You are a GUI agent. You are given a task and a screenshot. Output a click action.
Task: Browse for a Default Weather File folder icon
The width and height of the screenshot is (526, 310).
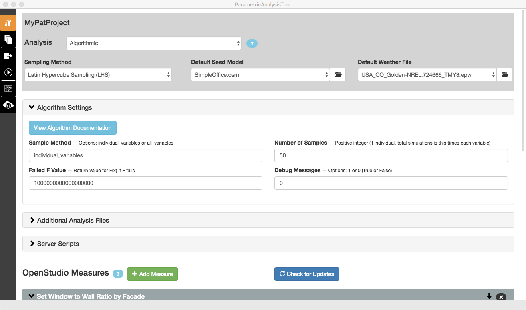pos(504,75)
